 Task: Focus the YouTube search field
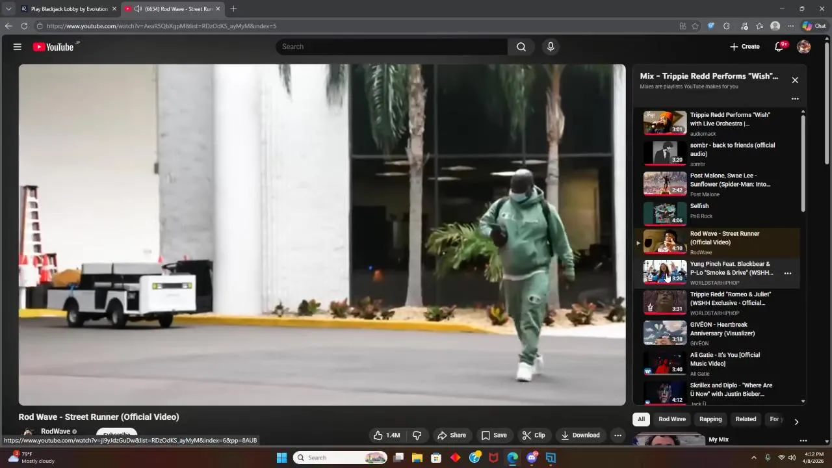click(x=393, y=47)
